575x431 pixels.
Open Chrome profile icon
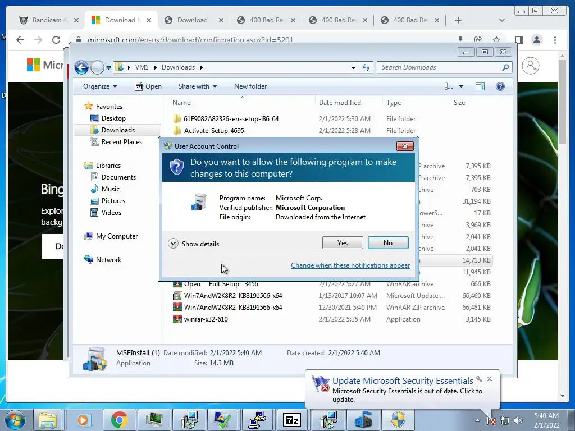coord(536,40)
